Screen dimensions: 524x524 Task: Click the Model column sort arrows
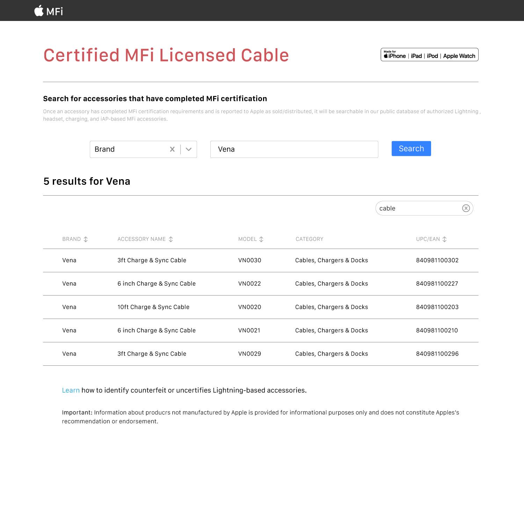[261, 239]
